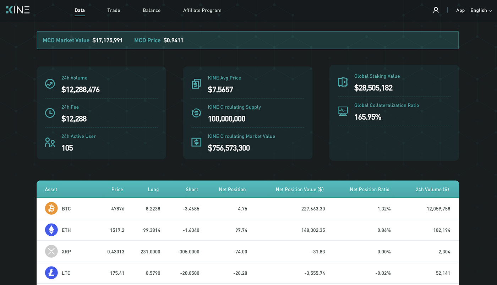Click the LTC short value -20.8500
Screen dimensions: 497x285
190,273
